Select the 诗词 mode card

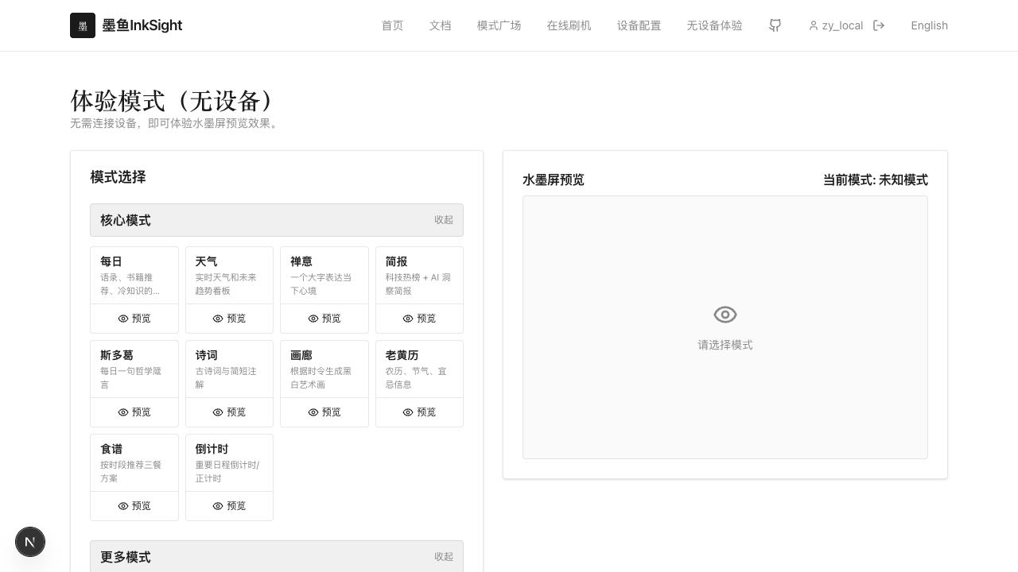click(229, 369)
